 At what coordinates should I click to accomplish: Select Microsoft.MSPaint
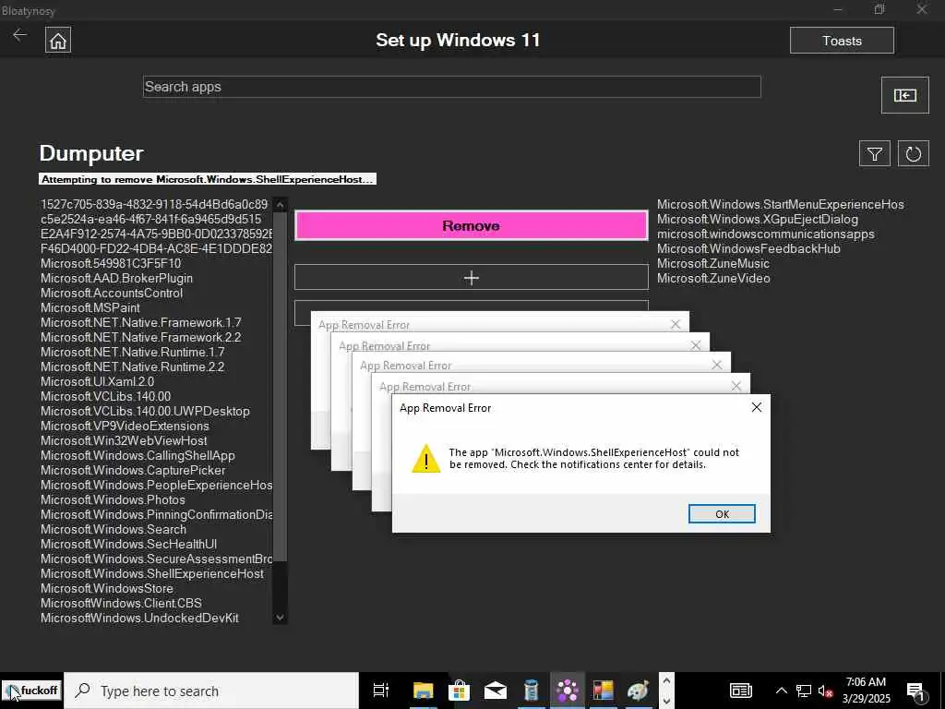coord(90,307)
